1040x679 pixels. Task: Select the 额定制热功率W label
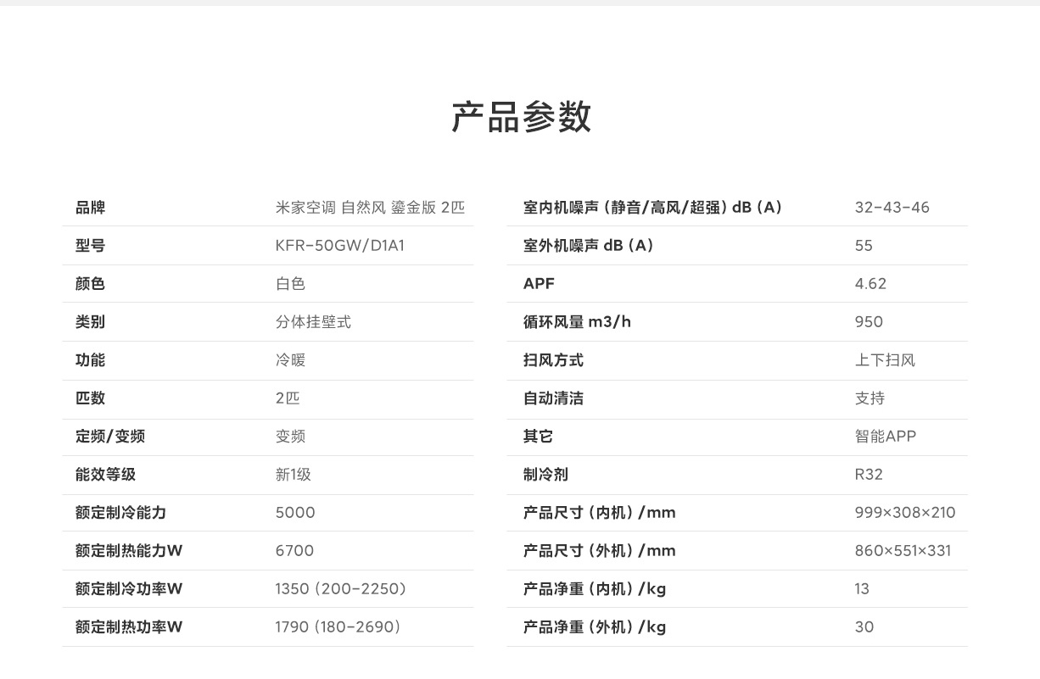tap(129, 627)
